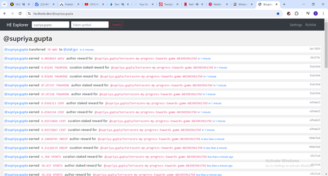Screen dimensions: 328x176
Task: Open the Settings link in navbar
Action: point(296,25)
